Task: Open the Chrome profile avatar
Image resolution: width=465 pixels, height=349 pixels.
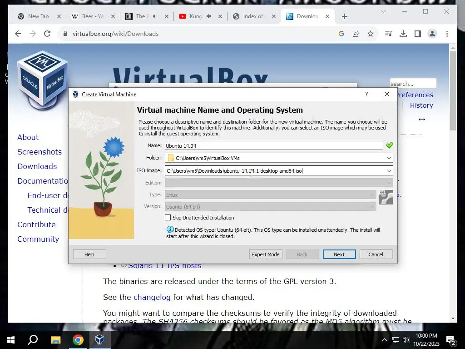Action: click(432, 34)
